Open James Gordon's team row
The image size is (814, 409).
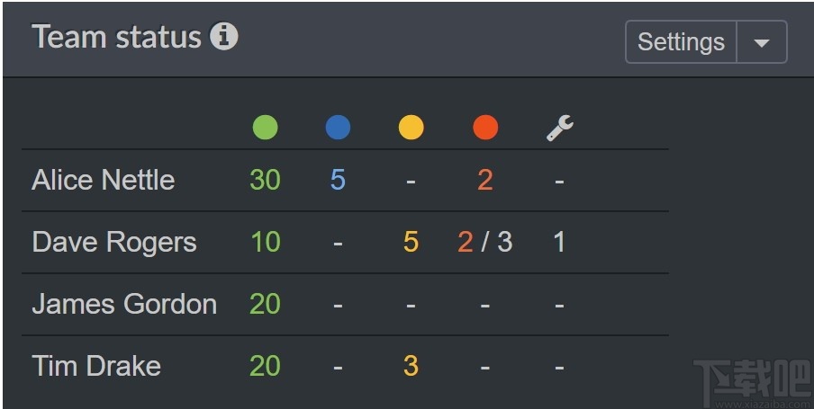[124, 304]
